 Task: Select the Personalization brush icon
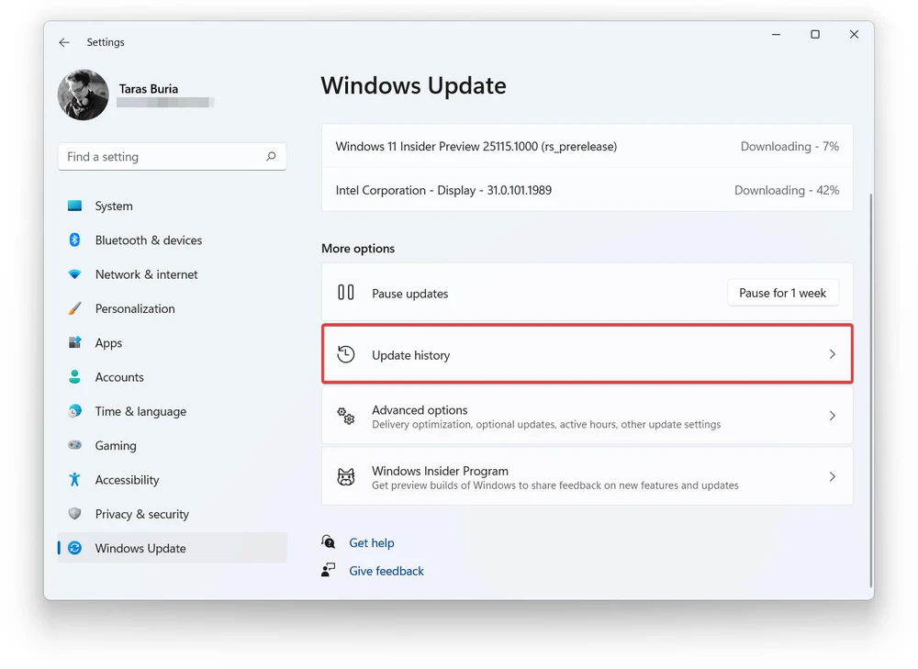74,308
